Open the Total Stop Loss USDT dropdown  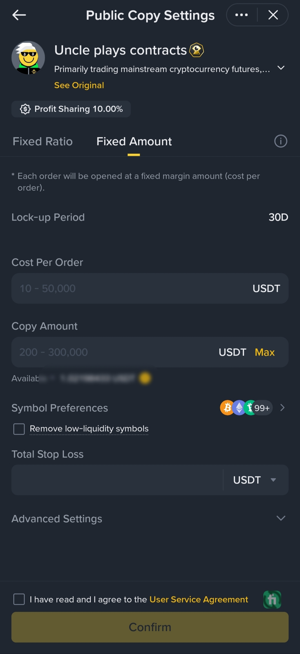255,480
